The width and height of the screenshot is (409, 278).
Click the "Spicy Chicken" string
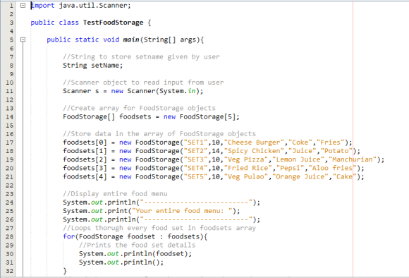click(254, 151)
